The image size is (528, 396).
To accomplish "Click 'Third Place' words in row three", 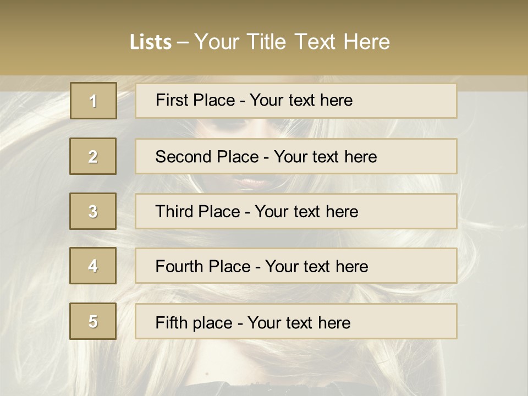I will tap(197, 212).
